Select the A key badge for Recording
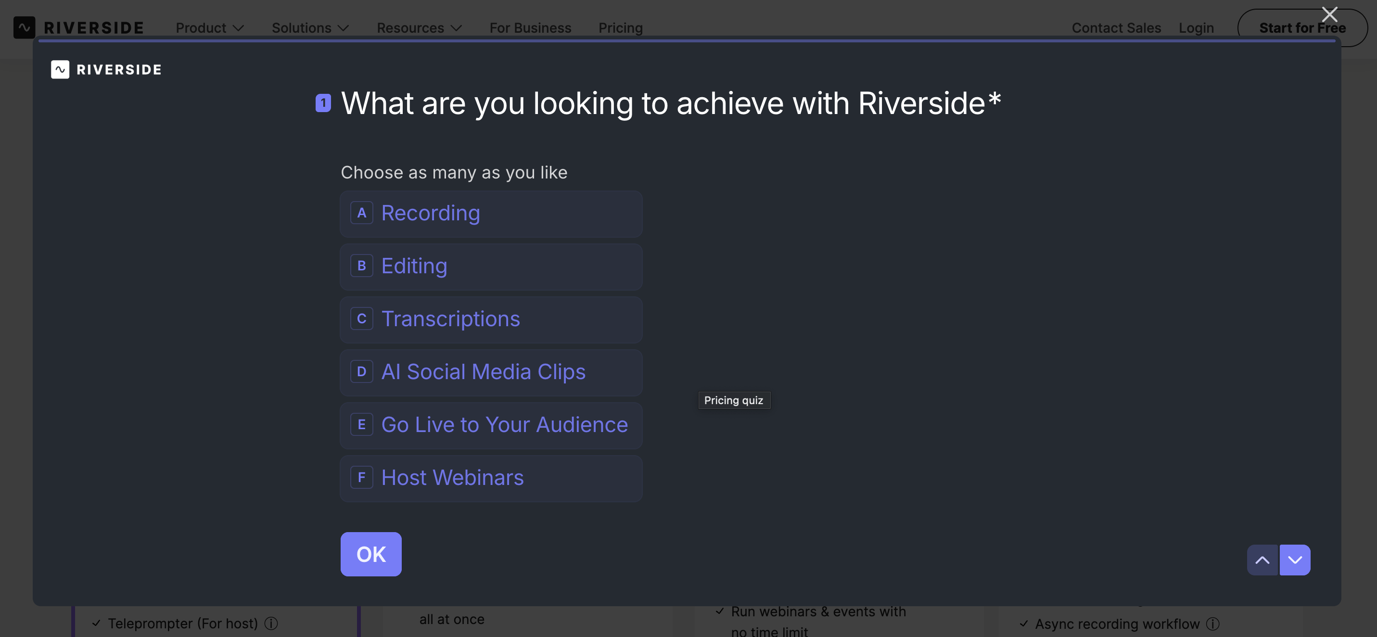The image size is (1377, 637). tap(361, 213)
